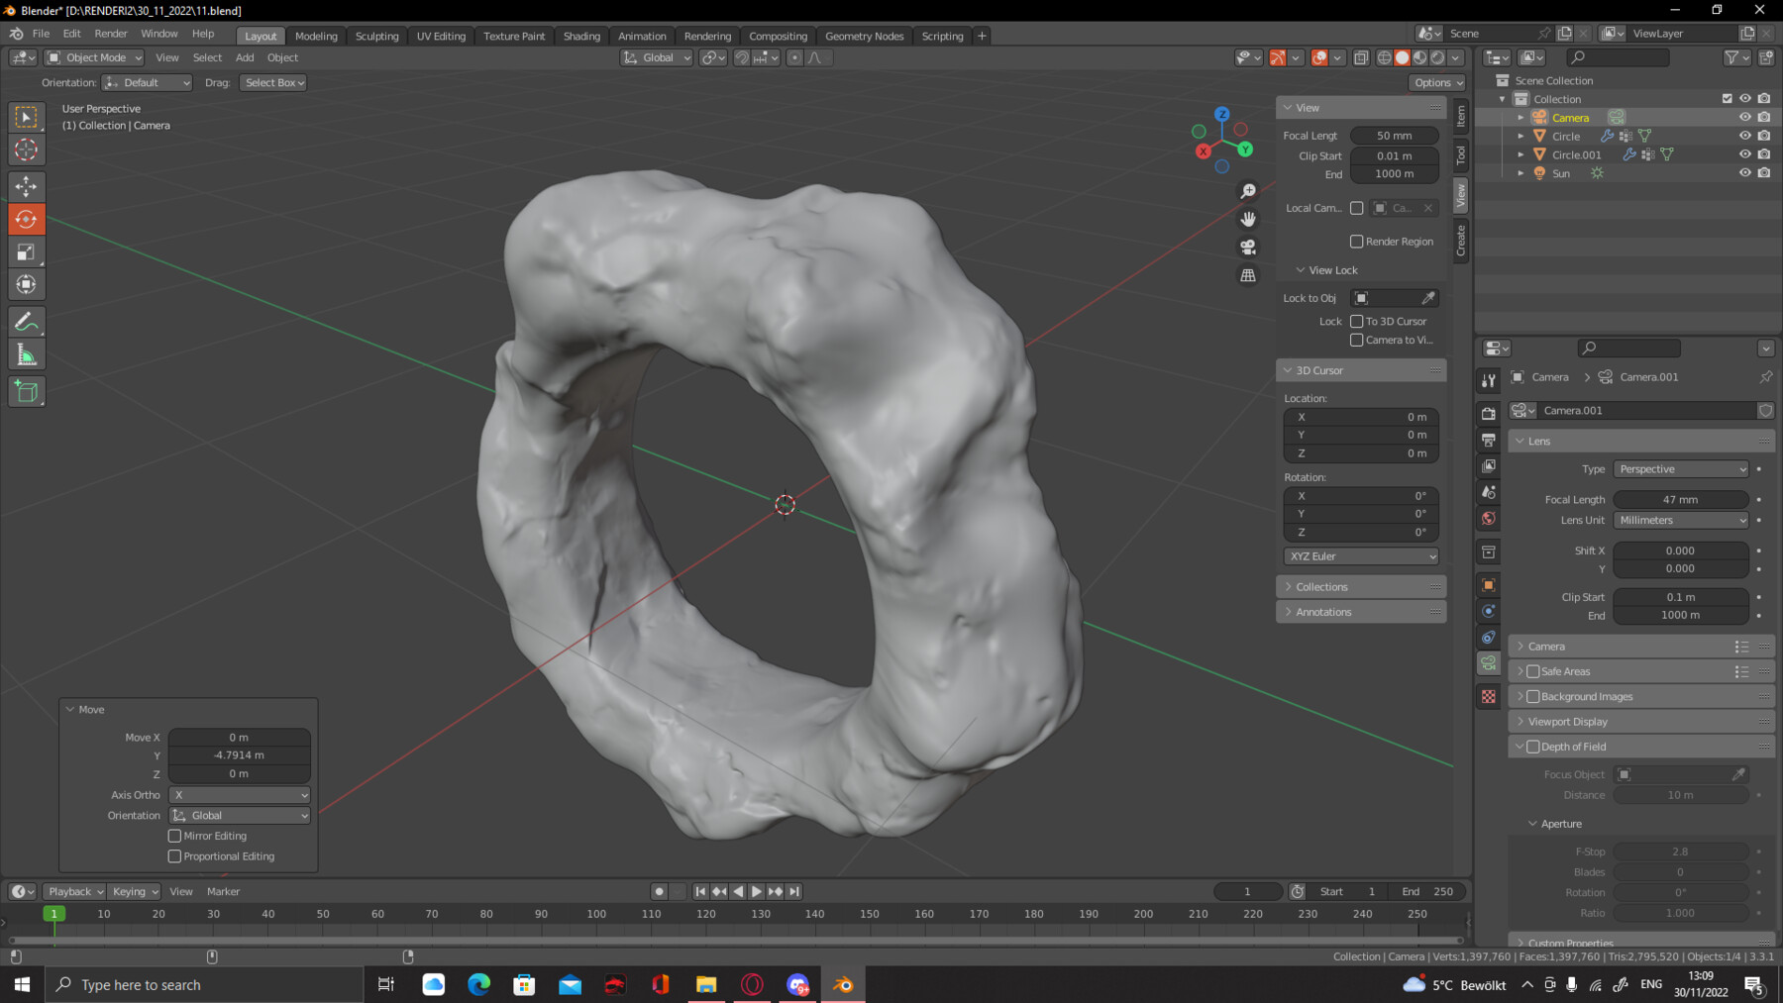Open the XYZ Euler rotation order dropdown

point(1360,555)
